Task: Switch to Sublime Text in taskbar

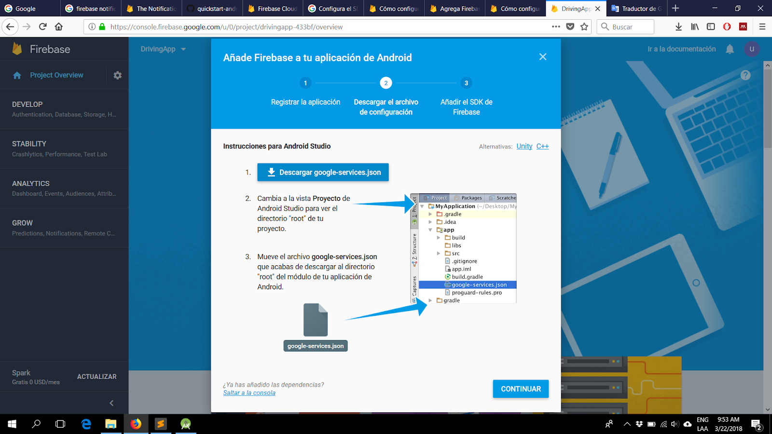Action: (x=161, y=424)
